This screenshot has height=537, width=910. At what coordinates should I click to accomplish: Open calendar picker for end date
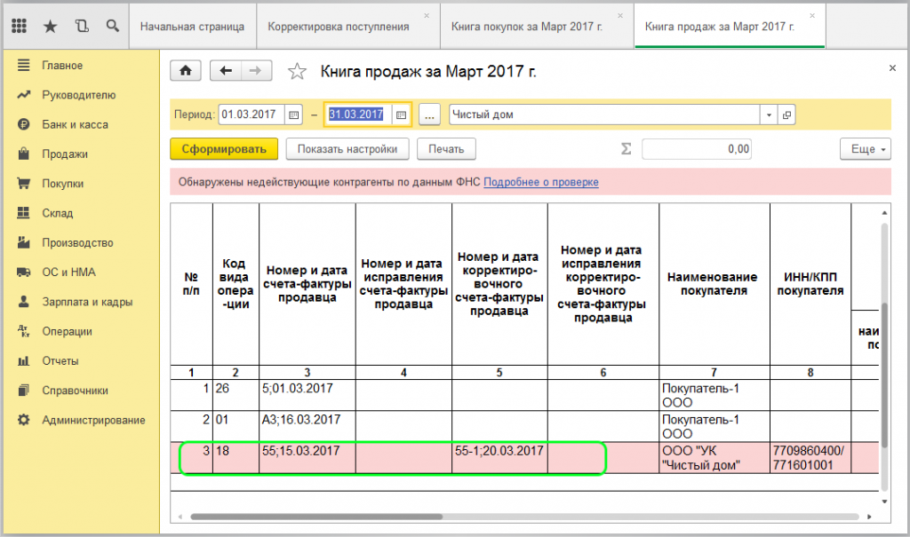pos(402,115)
